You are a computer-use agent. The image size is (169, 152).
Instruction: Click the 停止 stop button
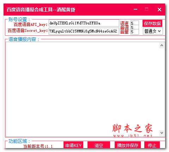pyautogui.click(x=152, y=145)
